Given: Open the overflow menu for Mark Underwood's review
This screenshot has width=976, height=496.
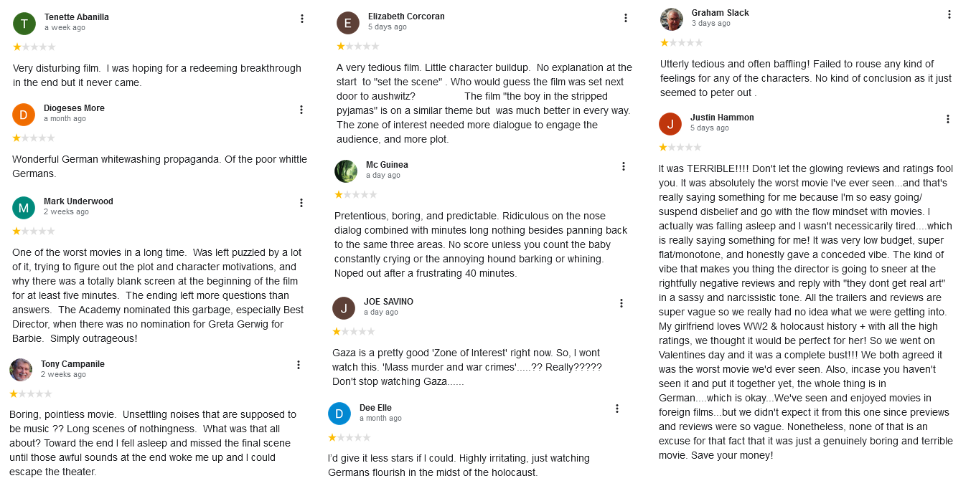Looking at the screenshot, I should coord(301,203).
